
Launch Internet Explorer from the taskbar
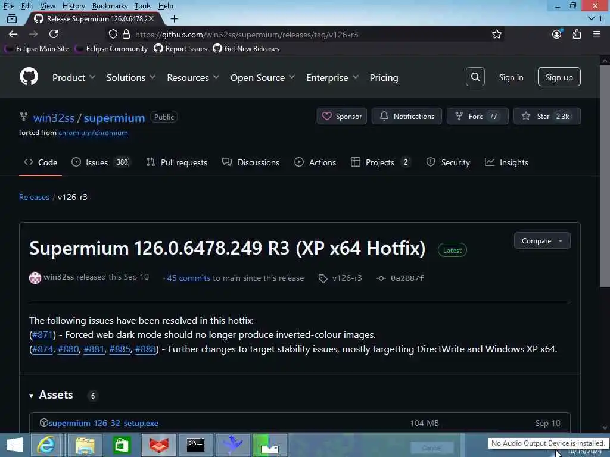pos(46,445)
